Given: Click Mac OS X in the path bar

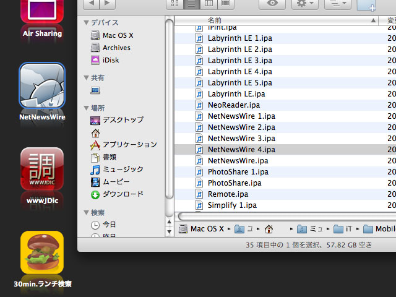Looking at the screenshot, I should [x=201, y=229].
